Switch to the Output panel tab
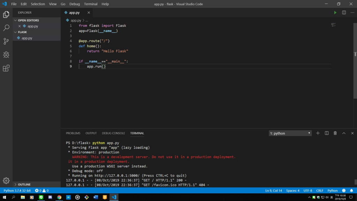Viewport: 357px width, 201px height. 91,133
